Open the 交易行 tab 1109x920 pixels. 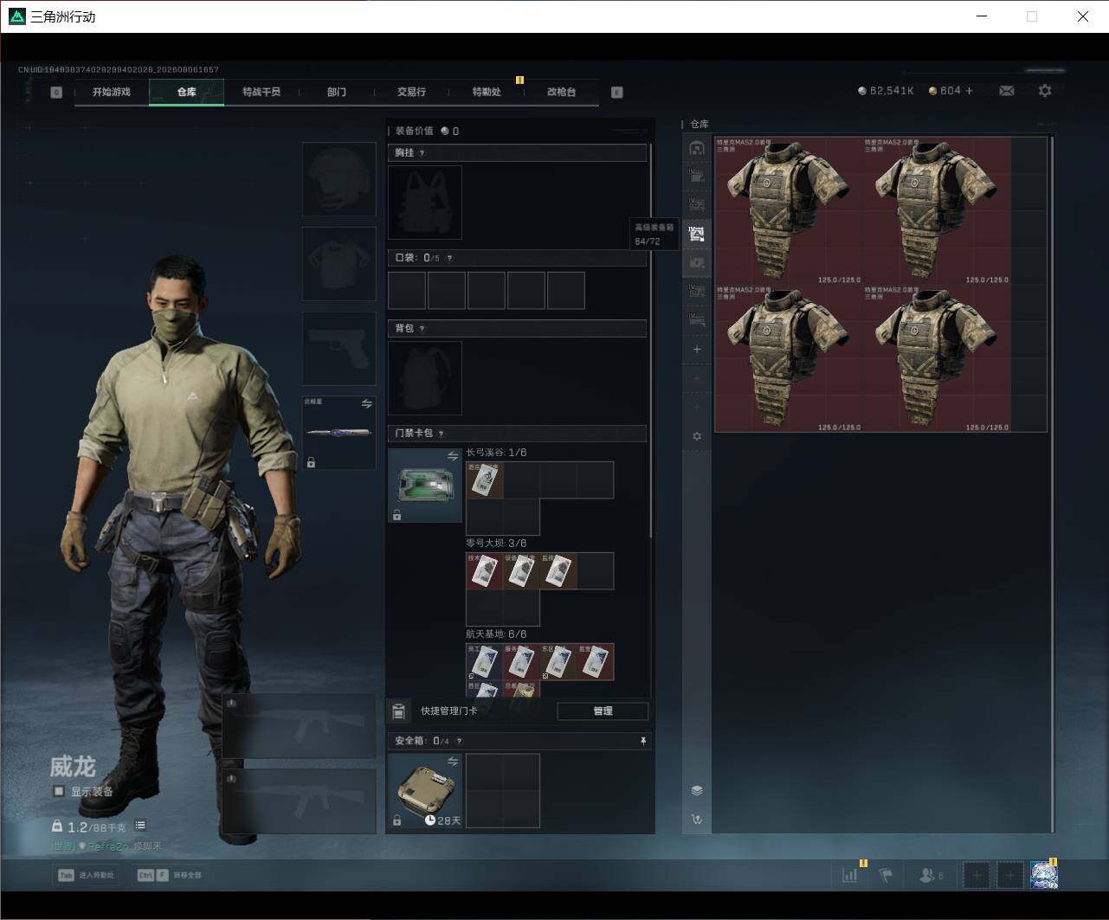411,92
